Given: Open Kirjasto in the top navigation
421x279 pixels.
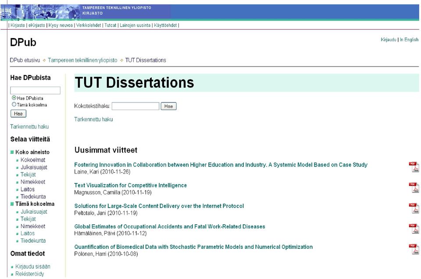Looking at the screenshot, I should [18, 25].
